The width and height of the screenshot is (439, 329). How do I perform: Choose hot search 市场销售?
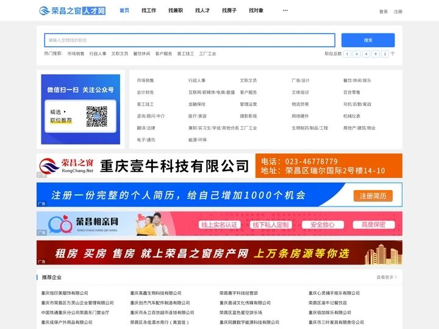(x=76, y=54)
